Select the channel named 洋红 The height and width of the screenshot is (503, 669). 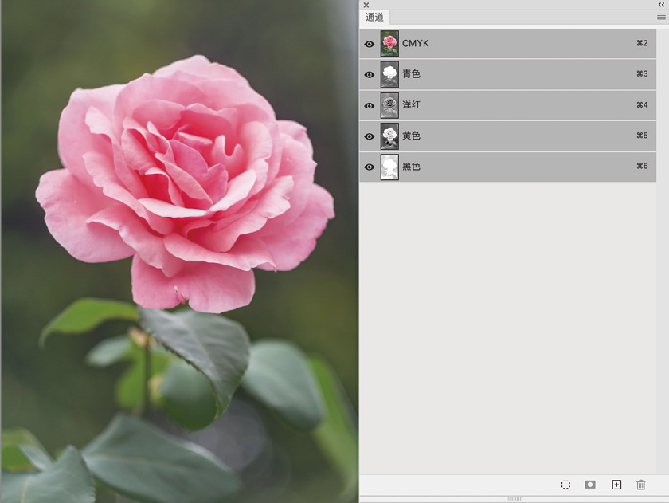[508, 105]
